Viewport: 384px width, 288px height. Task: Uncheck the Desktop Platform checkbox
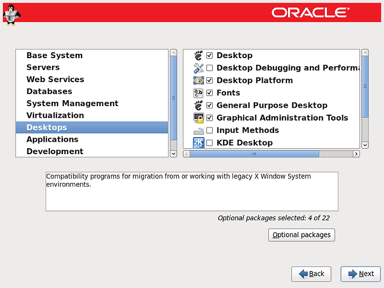(210, 81)
